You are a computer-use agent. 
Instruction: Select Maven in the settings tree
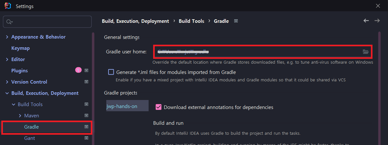32,115
